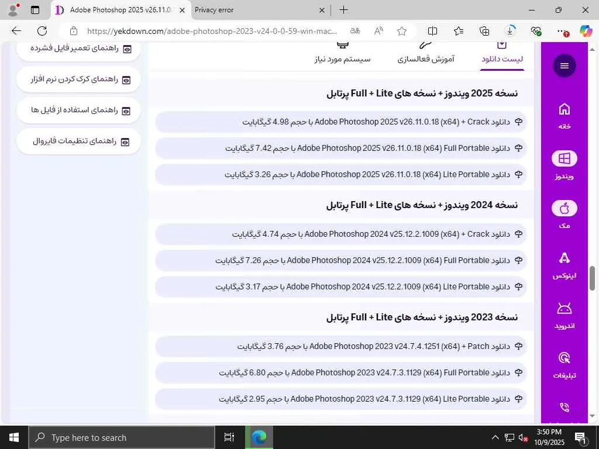Image resolution: width=599 pixels, height=449 pixels.
Task: Click Edge icon on the taskbar
Action: point(259,437)
